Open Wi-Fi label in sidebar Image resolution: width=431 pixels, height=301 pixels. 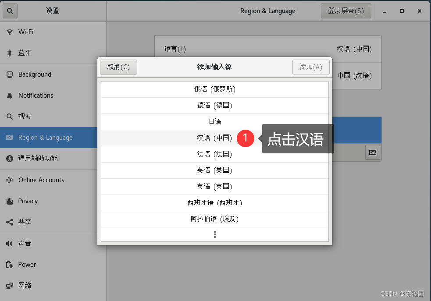26,32
